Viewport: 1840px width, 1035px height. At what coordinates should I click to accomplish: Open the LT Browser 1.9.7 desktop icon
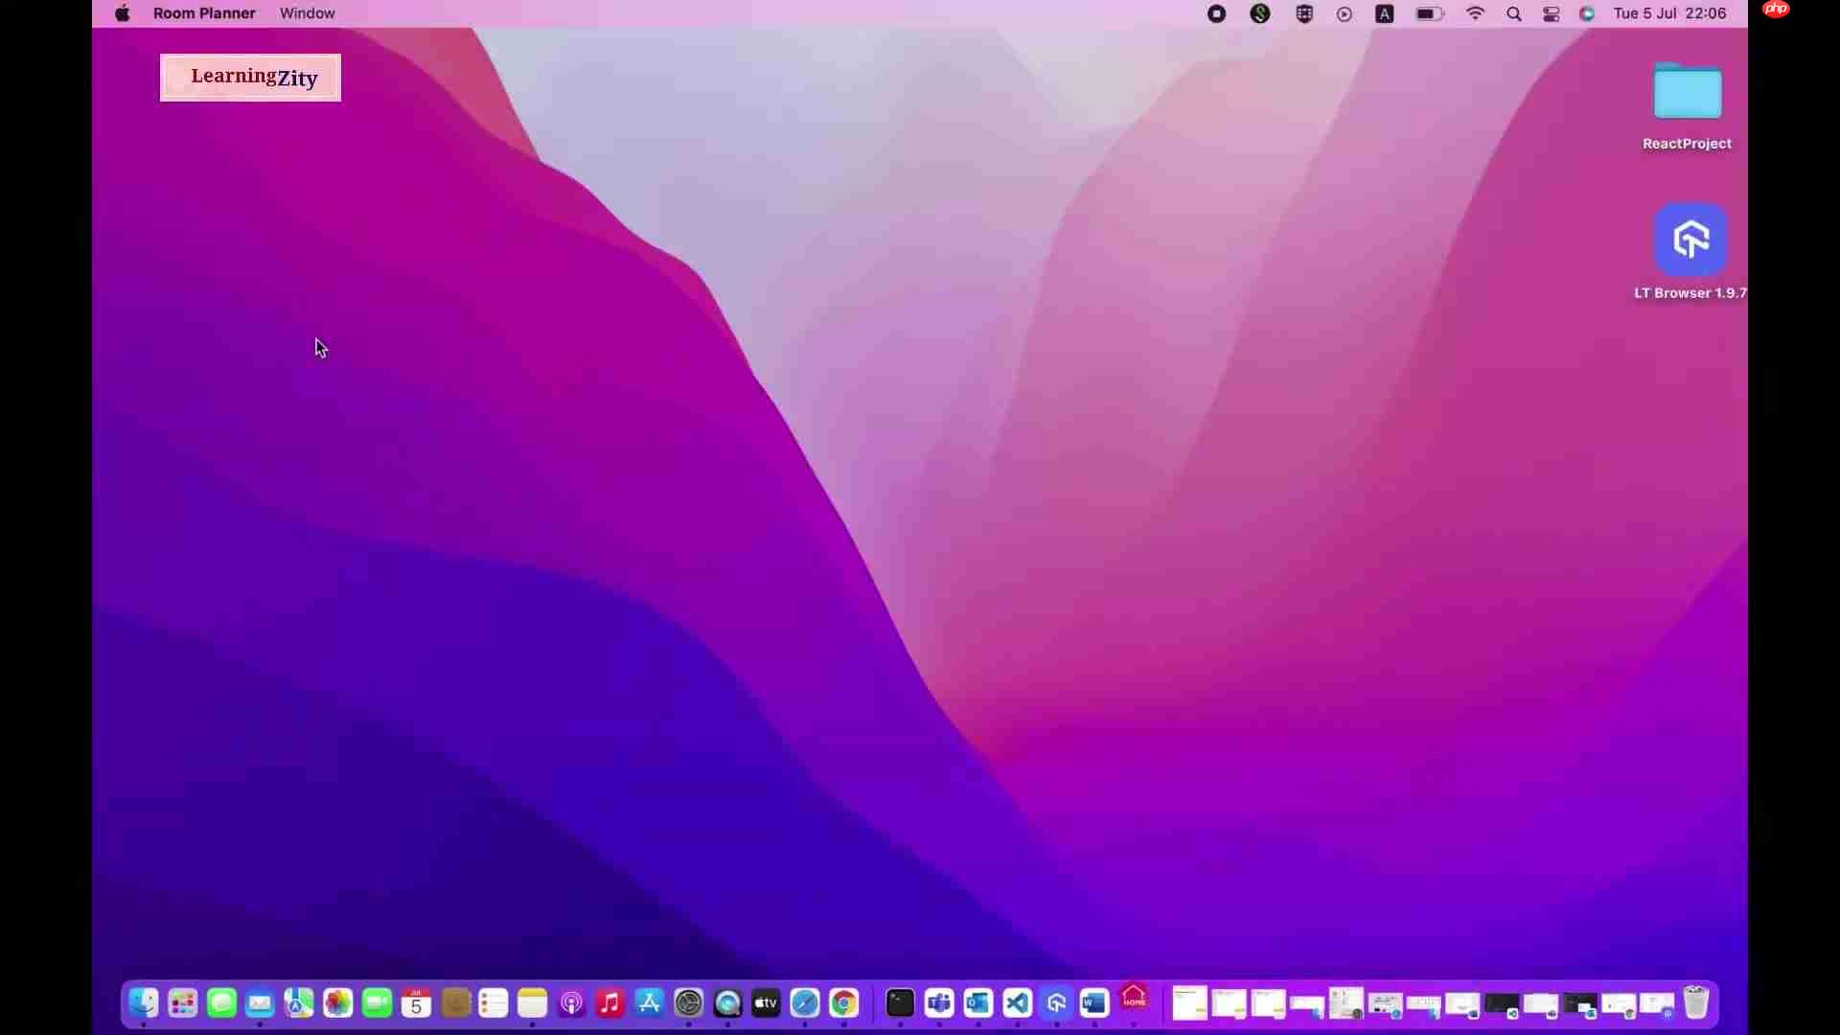coord(1690,240)
